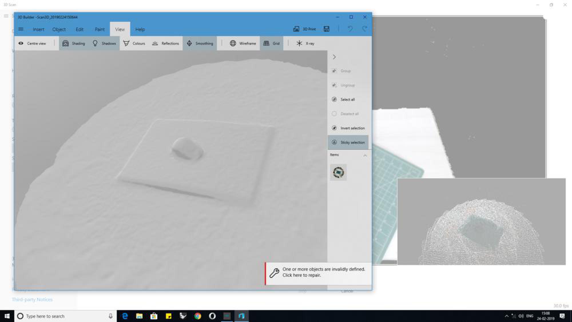The height and width of the screenshot is (322, 572).
Task: Toggle Shadows lightbulb option
Action: tap(95, 43)
